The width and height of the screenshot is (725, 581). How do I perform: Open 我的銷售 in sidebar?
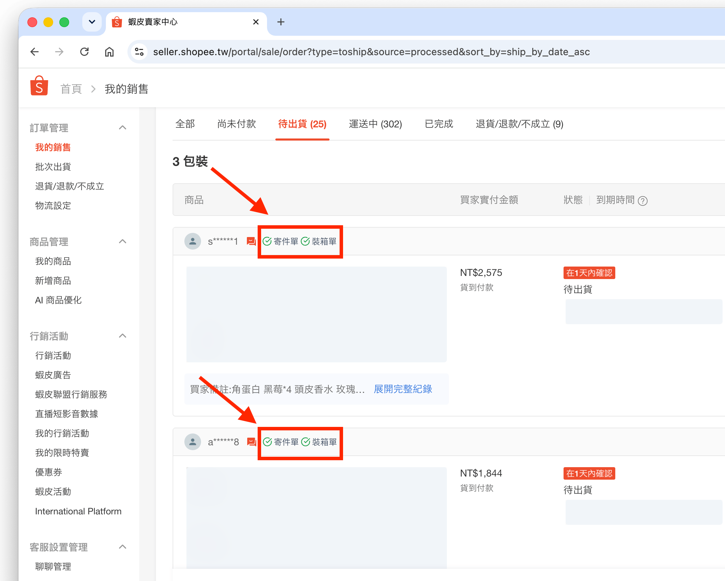tap(53, 148)
